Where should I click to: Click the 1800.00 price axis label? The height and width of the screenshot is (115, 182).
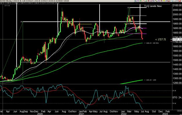pos(177,33)
